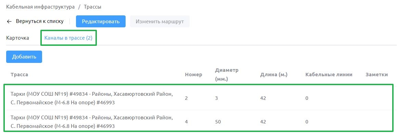Screen dimensions: 397x133
Task: Open 'Кабельная инфраструктура' breadcrumb
Action: click(40, 7)
